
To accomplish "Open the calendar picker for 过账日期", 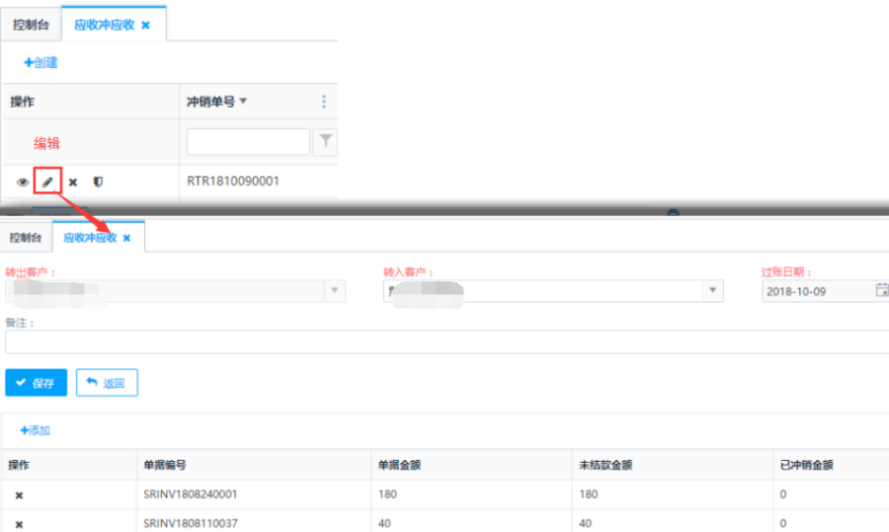I will (881, 291).
